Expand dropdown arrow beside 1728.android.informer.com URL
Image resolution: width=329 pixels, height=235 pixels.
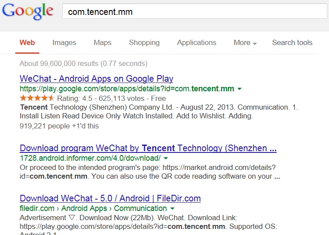click(x=166, y=158)
